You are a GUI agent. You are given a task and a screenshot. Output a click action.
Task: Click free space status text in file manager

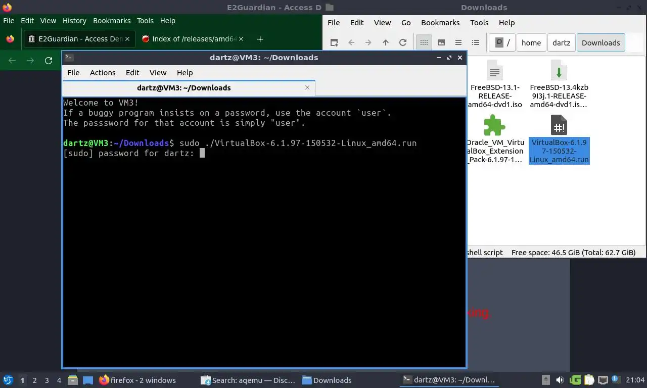pyautogui.click(x=573, y=253)
